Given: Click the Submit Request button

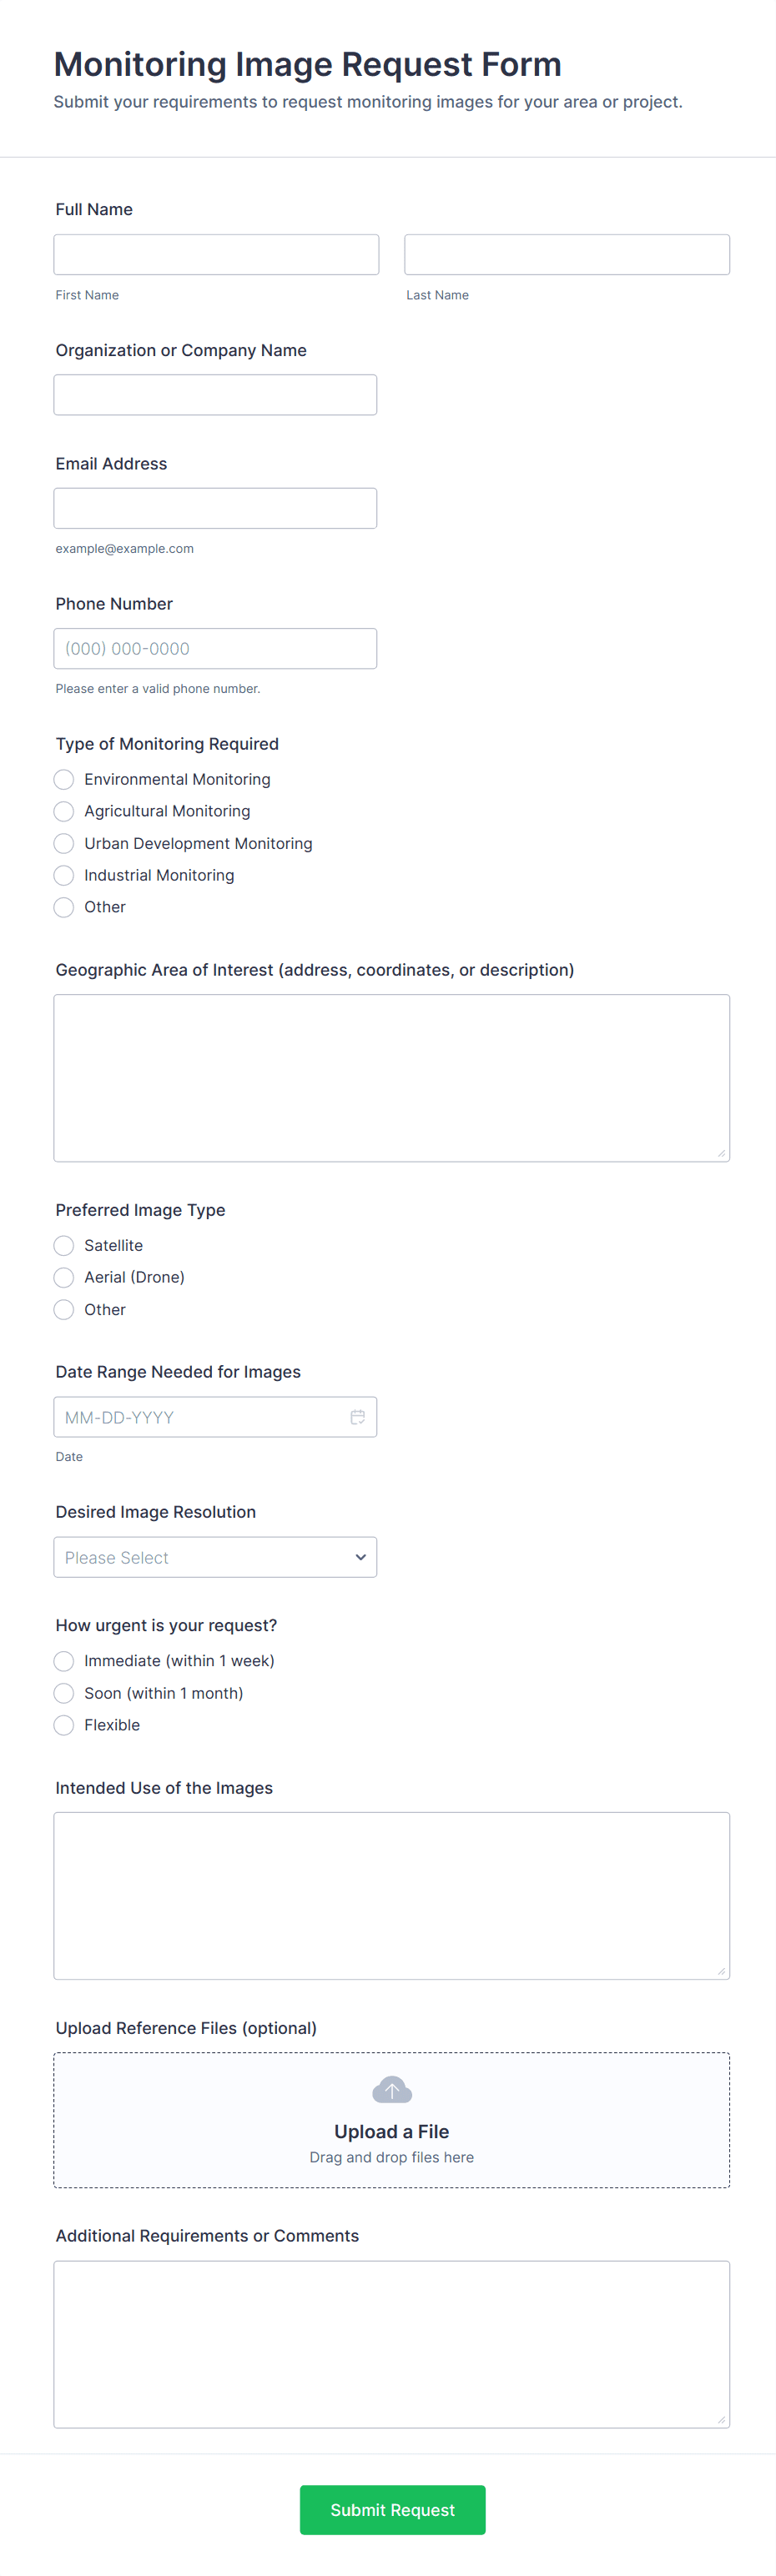Looking at the screenshot, I should 392,2509.
